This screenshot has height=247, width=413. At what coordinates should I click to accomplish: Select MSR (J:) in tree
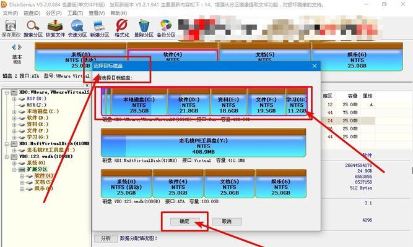pos(37,105)
